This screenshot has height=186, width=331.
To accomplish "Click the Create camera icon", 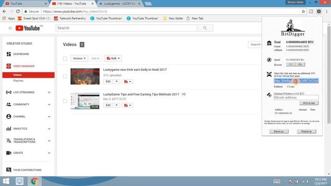I will click(9, 153).
